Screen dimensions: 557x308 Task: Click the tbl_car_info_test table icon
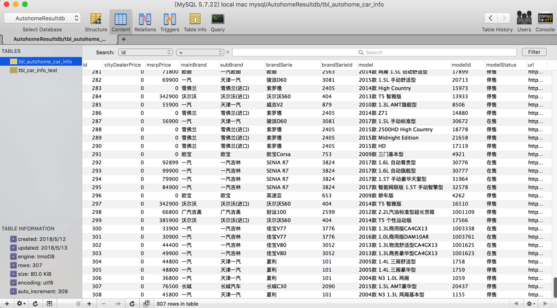[13, 70]
